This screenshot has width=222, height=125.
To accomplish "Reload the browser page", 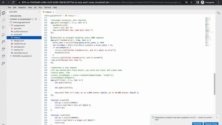I will [13, 2].
